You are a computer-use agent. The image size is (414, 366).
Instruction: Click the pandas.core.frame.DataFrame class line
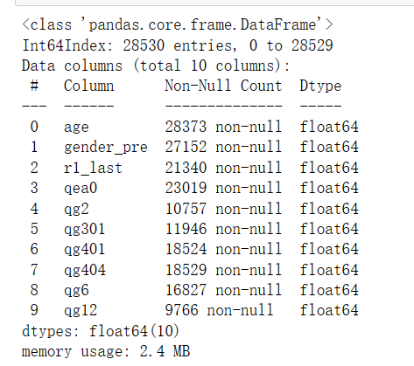tap(178, 24)
